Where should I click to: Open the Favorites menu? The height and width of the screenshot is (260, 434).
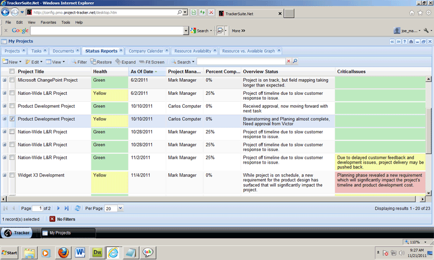(48, 22)
